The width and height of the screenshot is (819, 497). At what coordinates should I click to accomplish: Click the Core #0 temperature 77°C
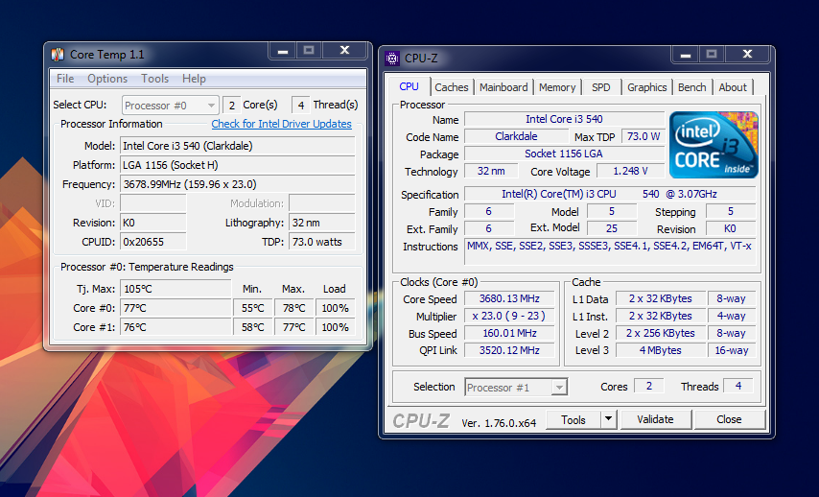tap(175, 308)
